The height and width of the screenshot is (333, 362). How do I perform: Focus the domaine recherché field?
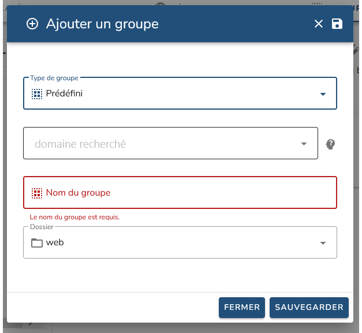click(162, 144)
